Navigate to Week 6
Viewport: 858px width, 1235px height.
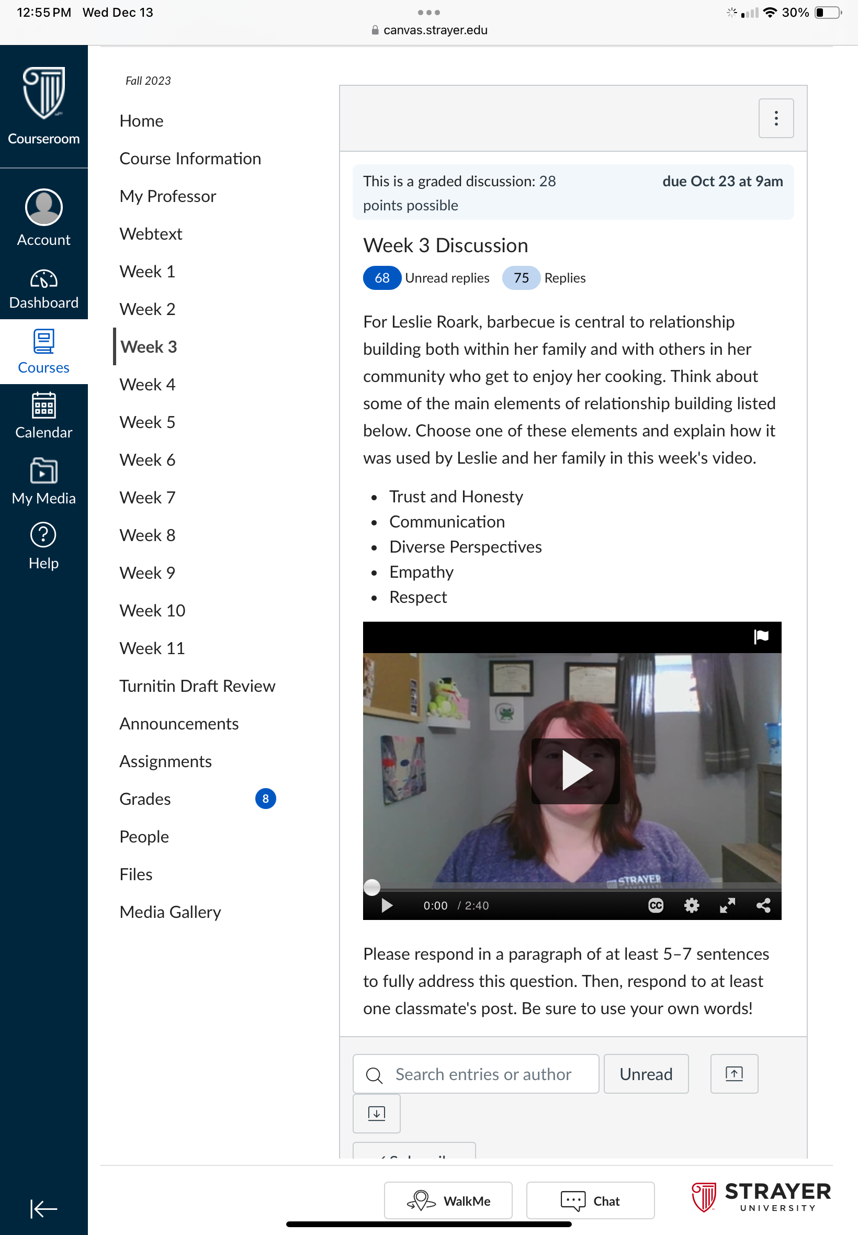click(148, 459)
